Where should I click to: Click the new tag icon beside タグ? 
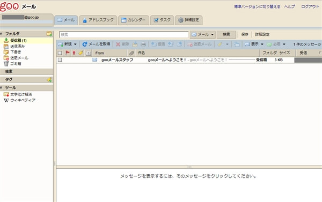pyautogui.click(x=49, y=80)
